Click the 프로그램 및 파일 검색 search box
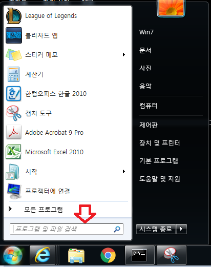Viewport: 211px width, 267px height. [x=67, y=229]
